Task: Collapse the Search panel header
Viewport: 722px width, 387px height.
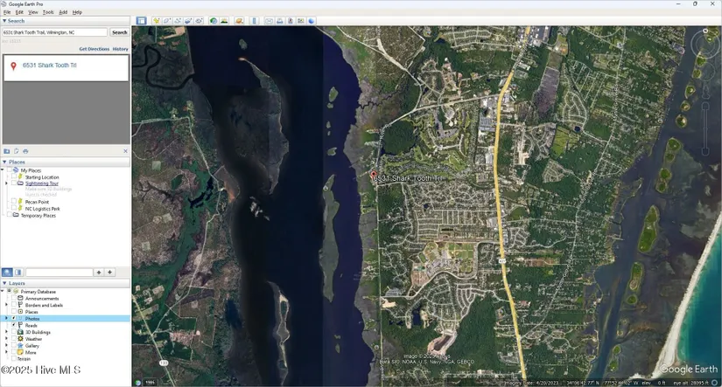Action: 4,21
